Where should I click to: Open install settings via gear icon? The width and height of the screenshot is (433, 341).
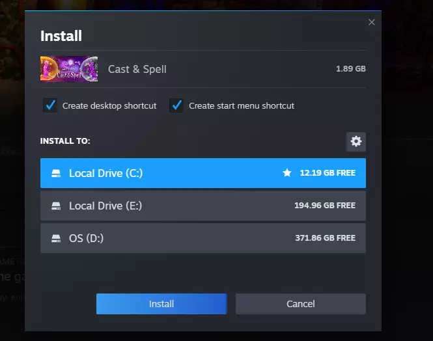[x=356, y=141]
